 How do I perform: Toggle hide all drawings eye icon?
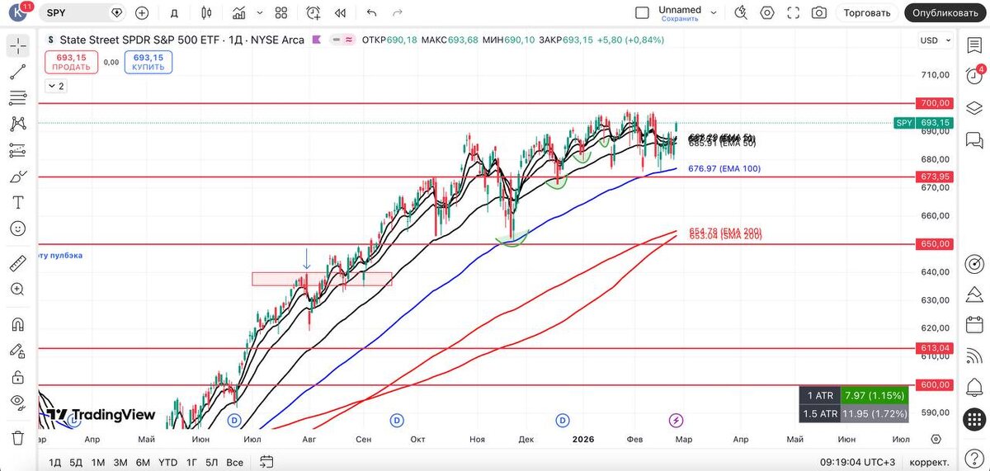[18, 403]
